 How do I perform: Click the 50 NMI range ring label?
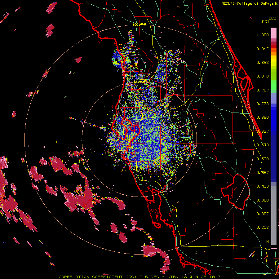(x=139, y=82)
